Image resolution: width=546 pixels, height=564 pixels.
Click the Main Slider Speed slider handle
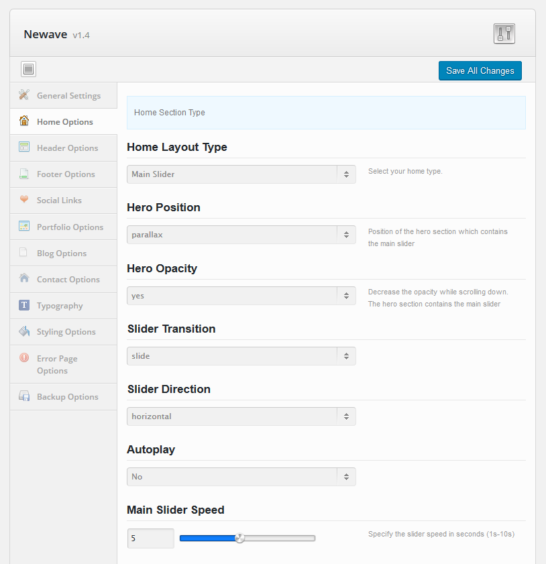click(239, 538)
